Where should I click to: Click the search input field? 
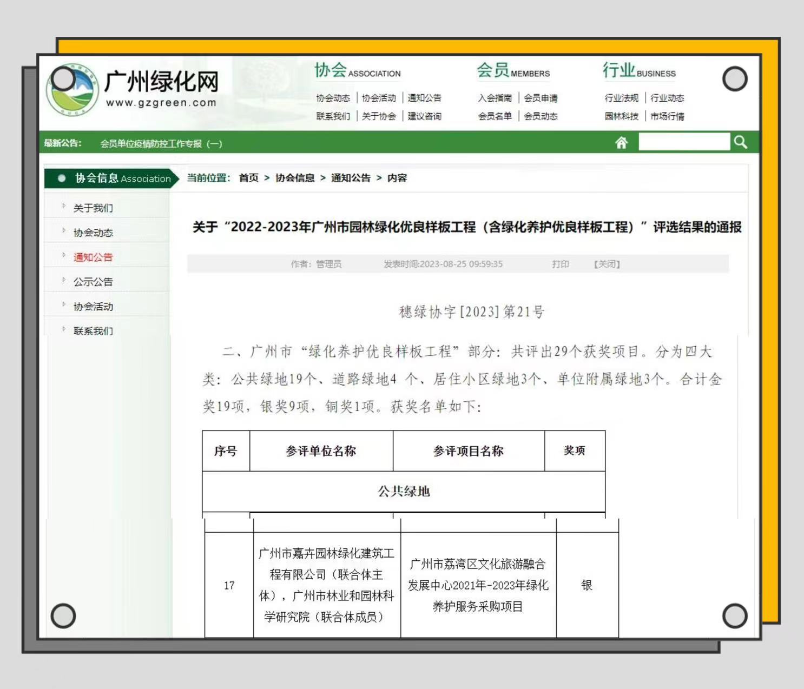coord(683,142)
